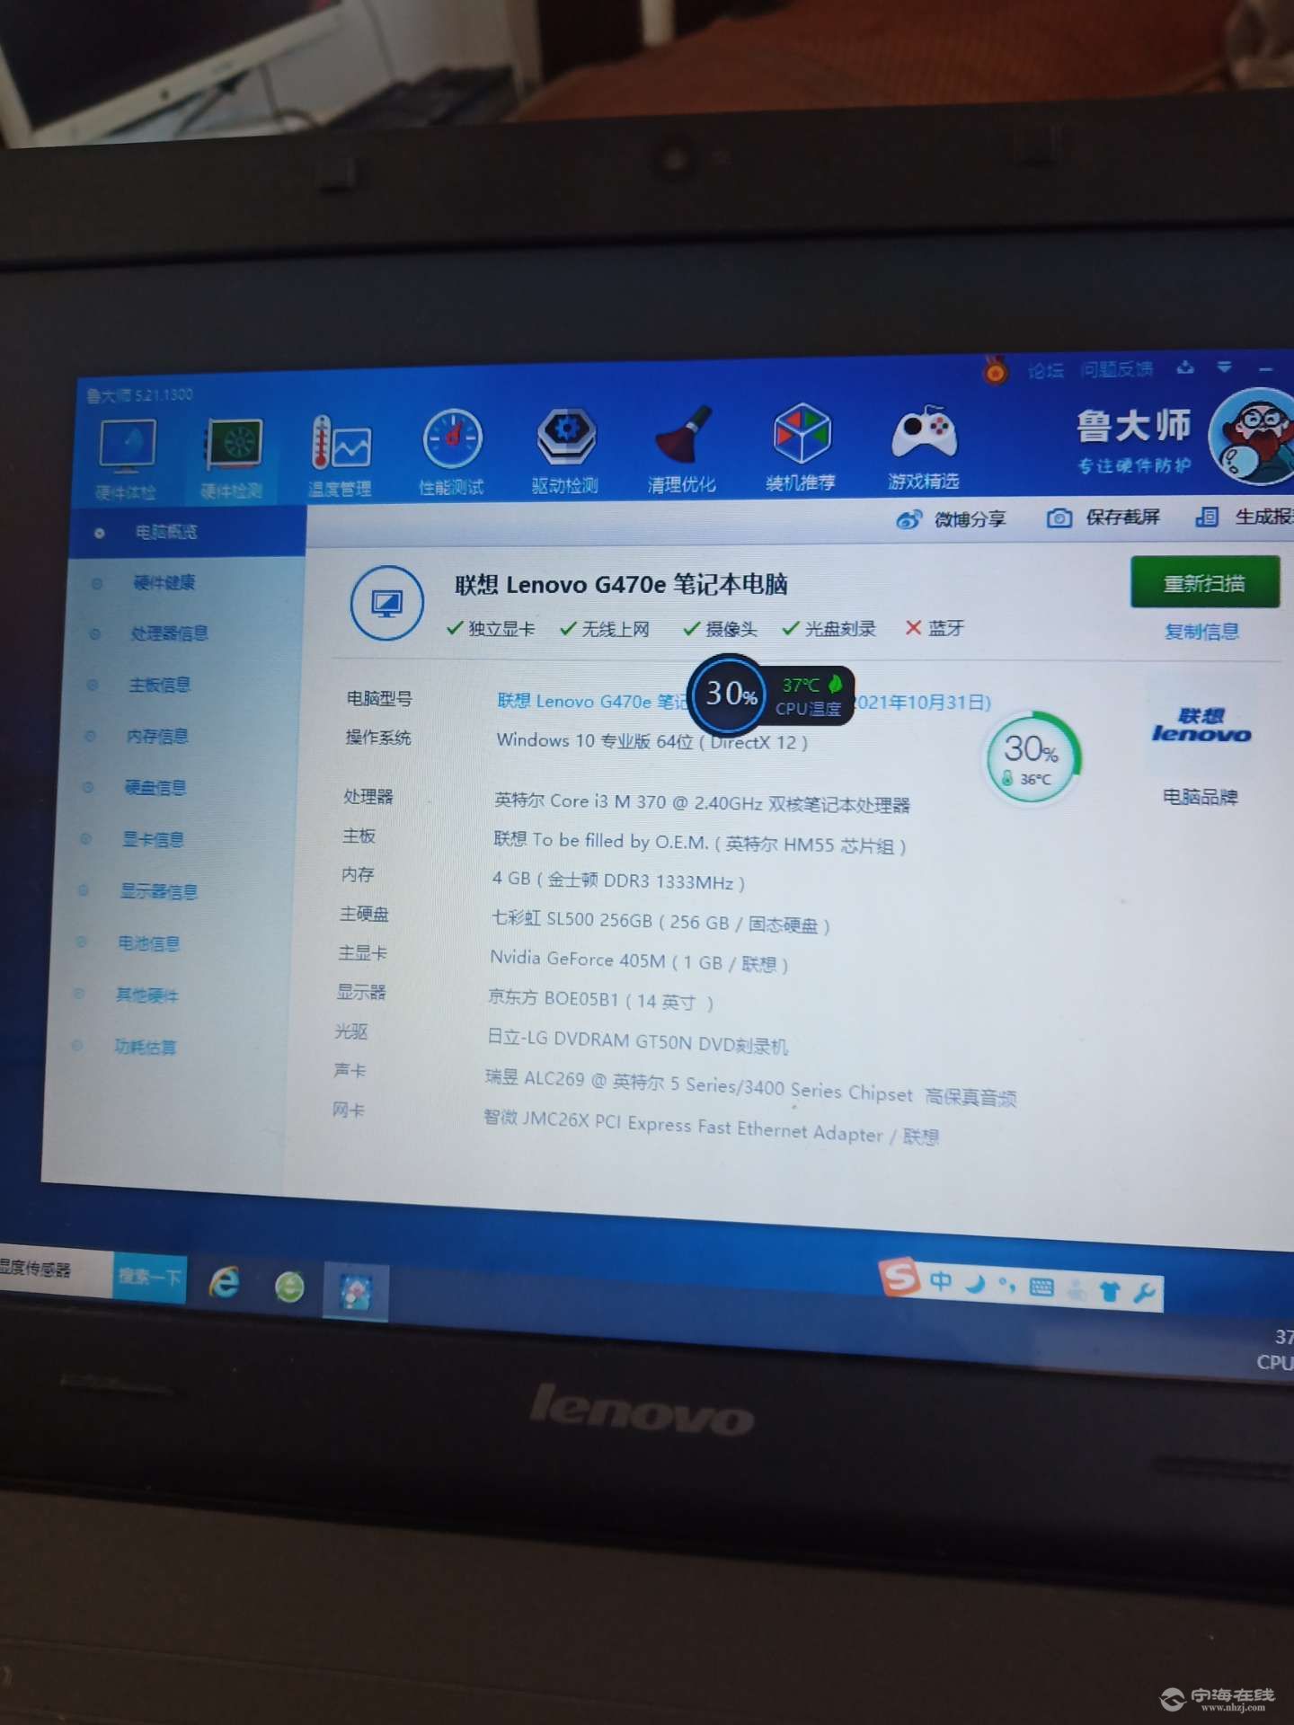Open the wrench tools icon in IME bar
1294x1725 pixels.
1144,1294
